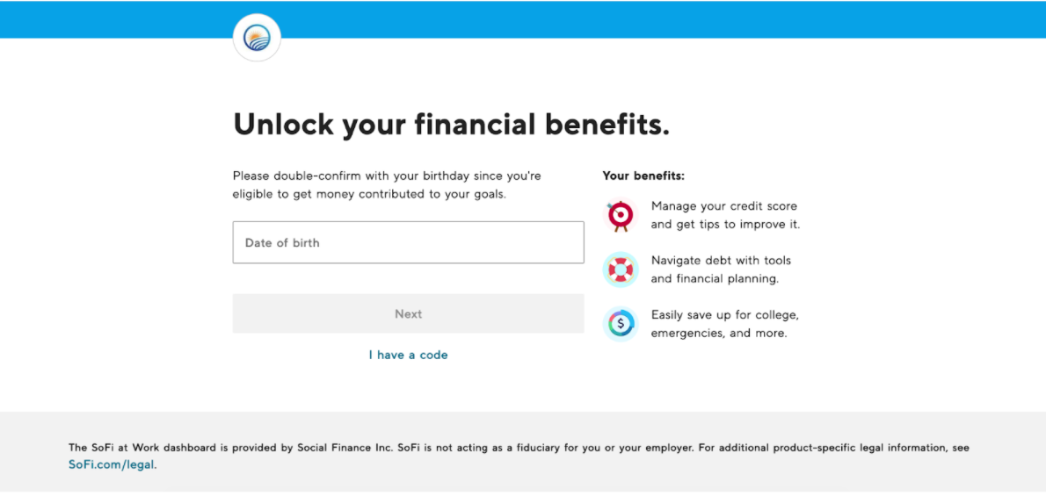Click the red target credit score icon

click(621, 215)
